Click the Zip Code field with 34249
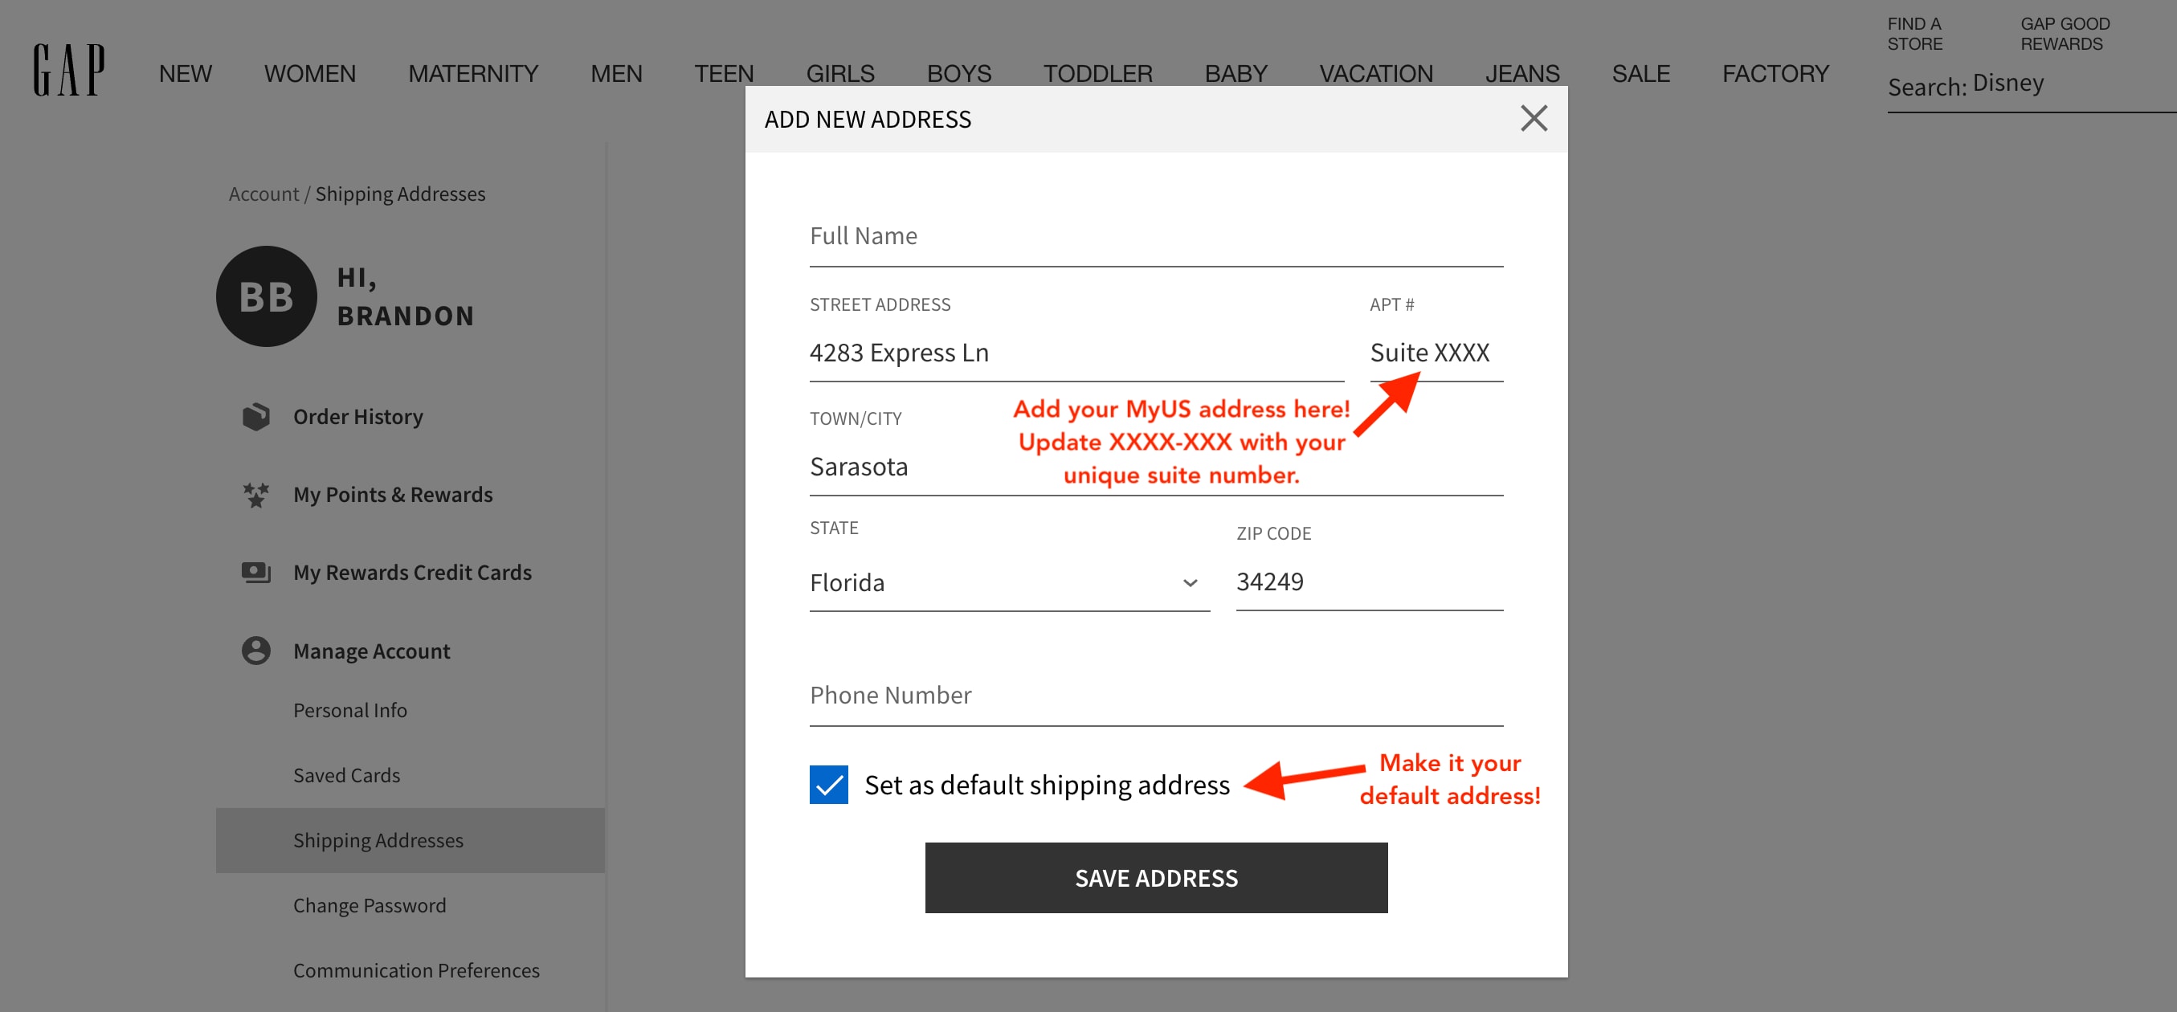 (1368, 582)
